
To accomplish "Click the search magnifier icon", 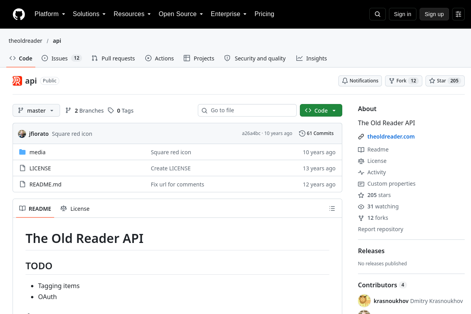I will coord(378,14).
